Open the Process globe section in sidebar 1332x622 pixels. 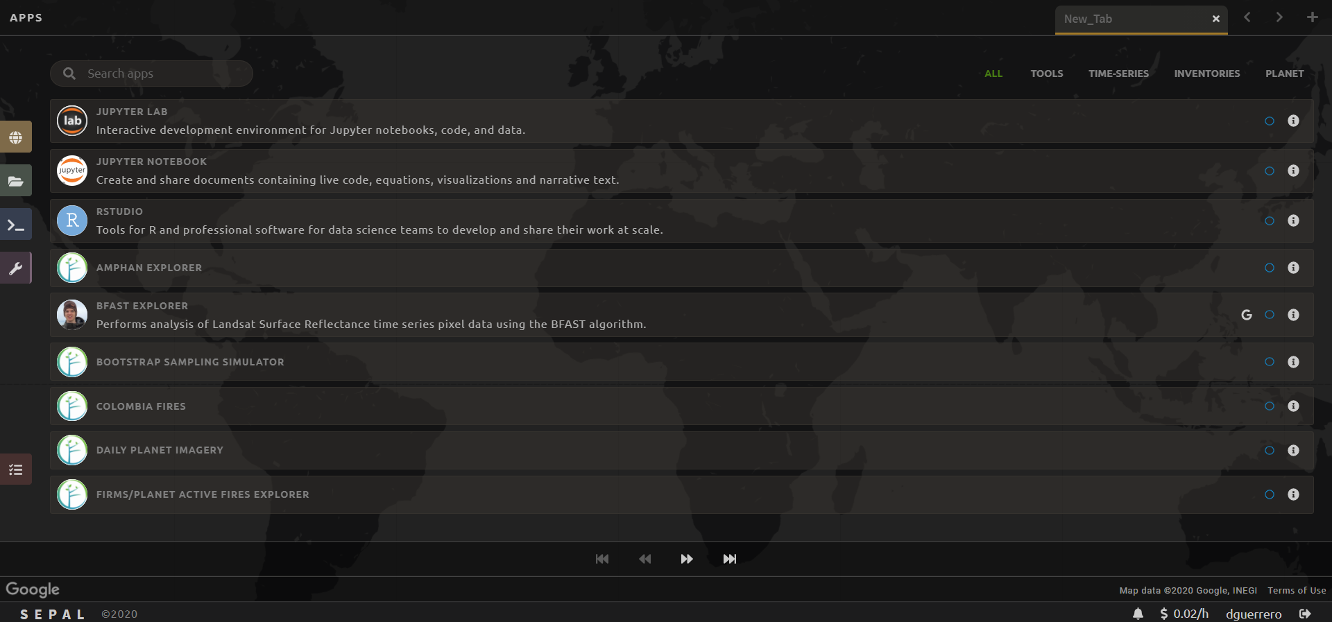point(15,137)
